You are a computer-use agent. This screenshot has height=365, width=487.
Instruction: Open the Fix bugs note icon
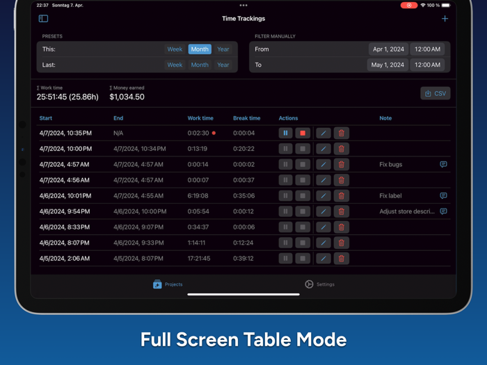click(x=443, y=164)
